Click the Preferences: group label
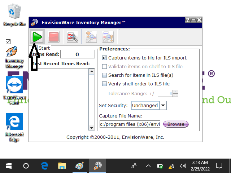Viewport: 231px width, 173px height. (x=114, y=49)
